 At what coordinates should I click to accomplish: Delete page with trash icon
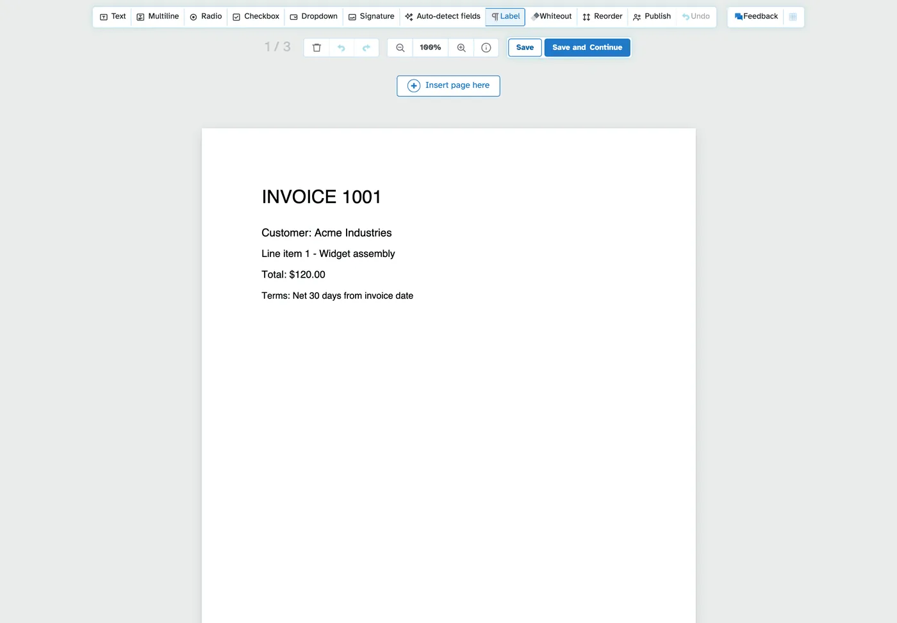317,47
